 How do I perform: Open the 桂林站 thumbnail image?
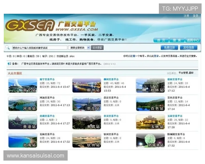coord(150,85)
